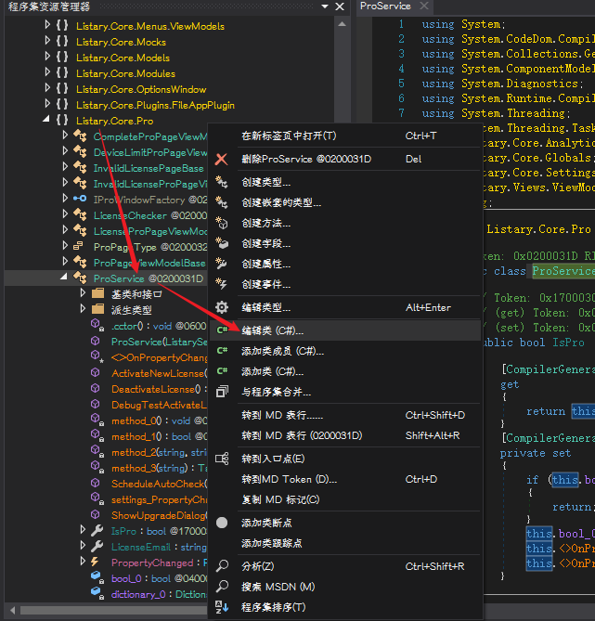595x621 pixels.
Task: Close the 程序集资源管理器 panel
Action: (x=340, y=6)
